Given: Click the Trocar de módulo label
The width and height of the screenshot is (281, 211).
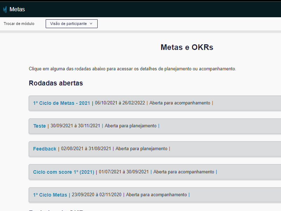Looking at the screenshot, I should (19, 24).
